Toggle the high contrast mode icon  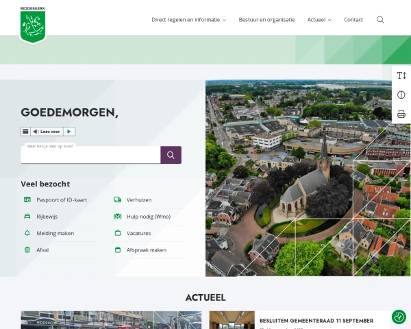point(401,95)
